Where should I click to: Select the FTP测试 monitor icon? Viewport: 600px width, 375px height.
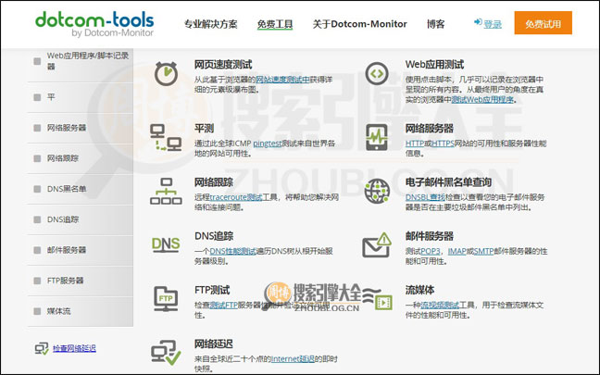166,299
